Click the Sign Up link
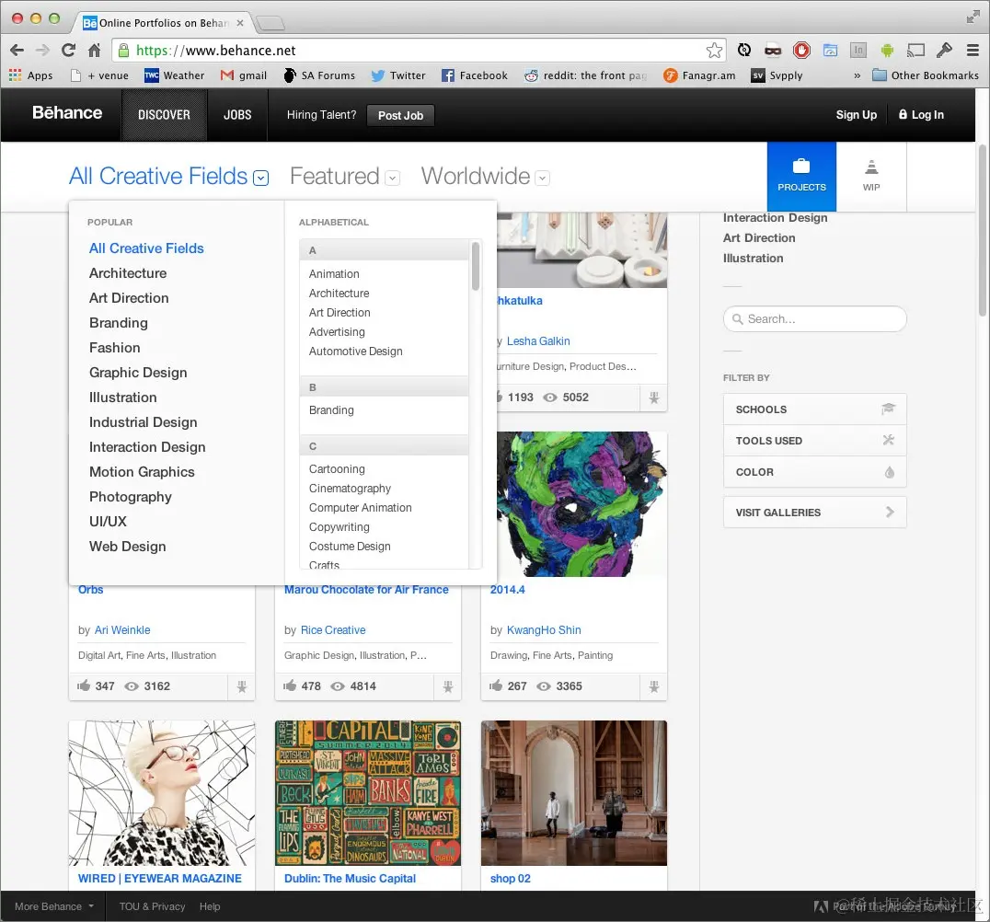The image size is (990, 922). coord(857,115)
